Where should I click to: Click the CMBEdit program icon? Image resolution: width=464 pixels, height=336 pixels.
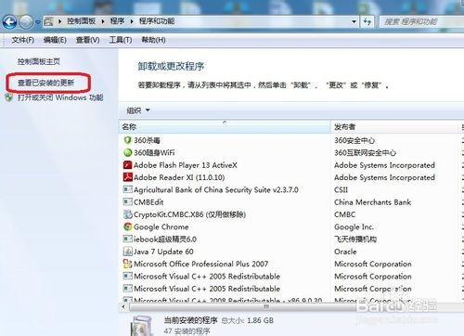pyautogui.click(x=127, y=201)
